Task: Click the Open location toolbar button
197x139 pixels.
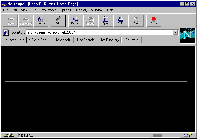Action: tap(106, 21)
